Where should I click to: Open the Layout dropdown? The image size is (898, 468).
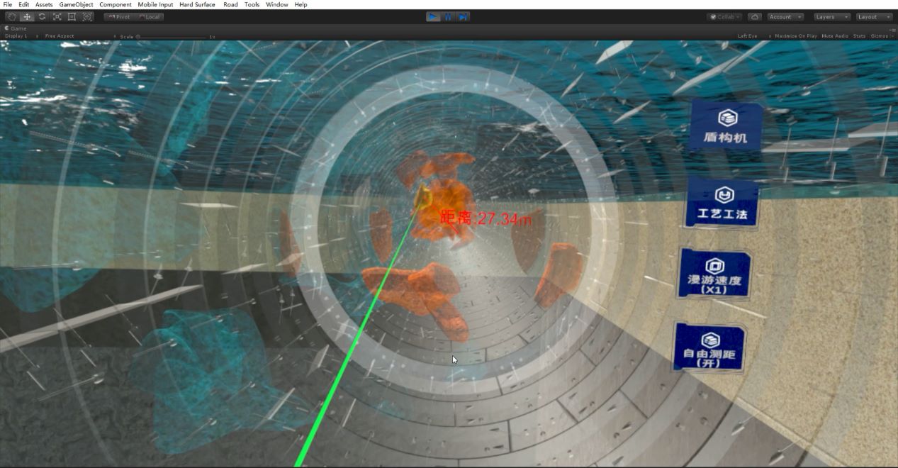point(873,16)
